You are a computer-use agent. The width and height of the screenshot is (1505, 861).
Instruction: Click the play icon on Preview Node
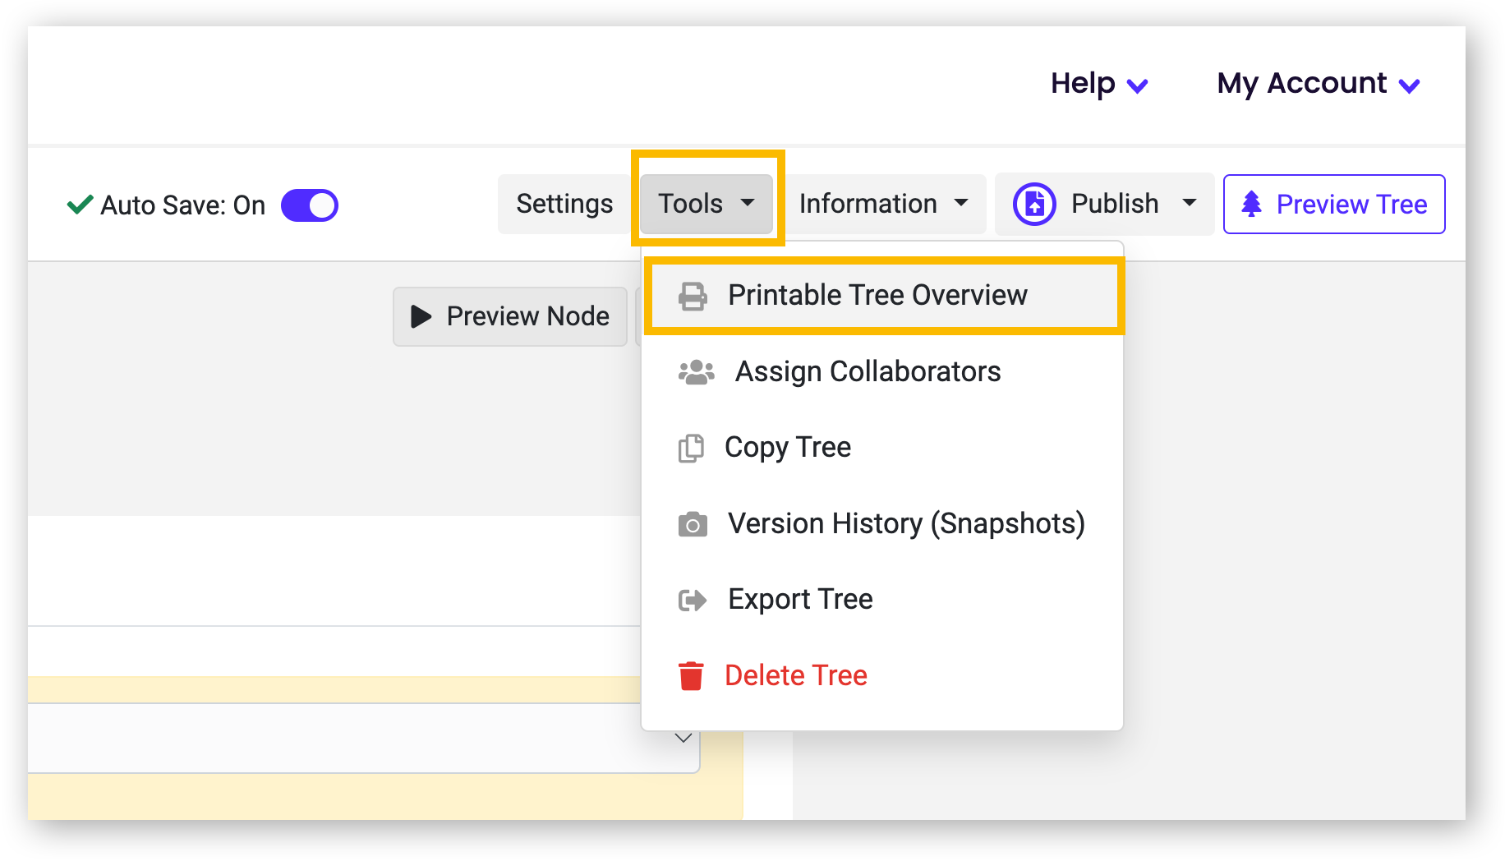[x=420, y=316]
